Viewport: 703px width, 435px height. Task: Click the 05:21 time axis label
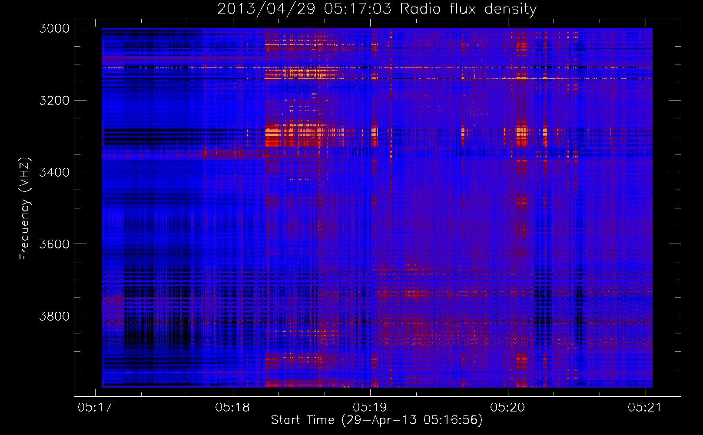(645, 407)
